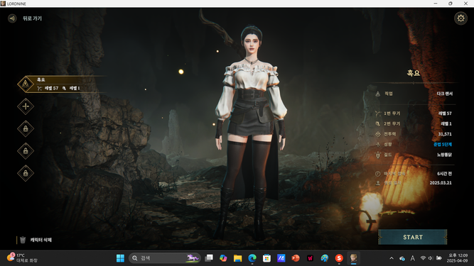Screen dimensions: 474x266
Task: Click the locked slot directly below the plus slot
Action: [x=26, y=128]
